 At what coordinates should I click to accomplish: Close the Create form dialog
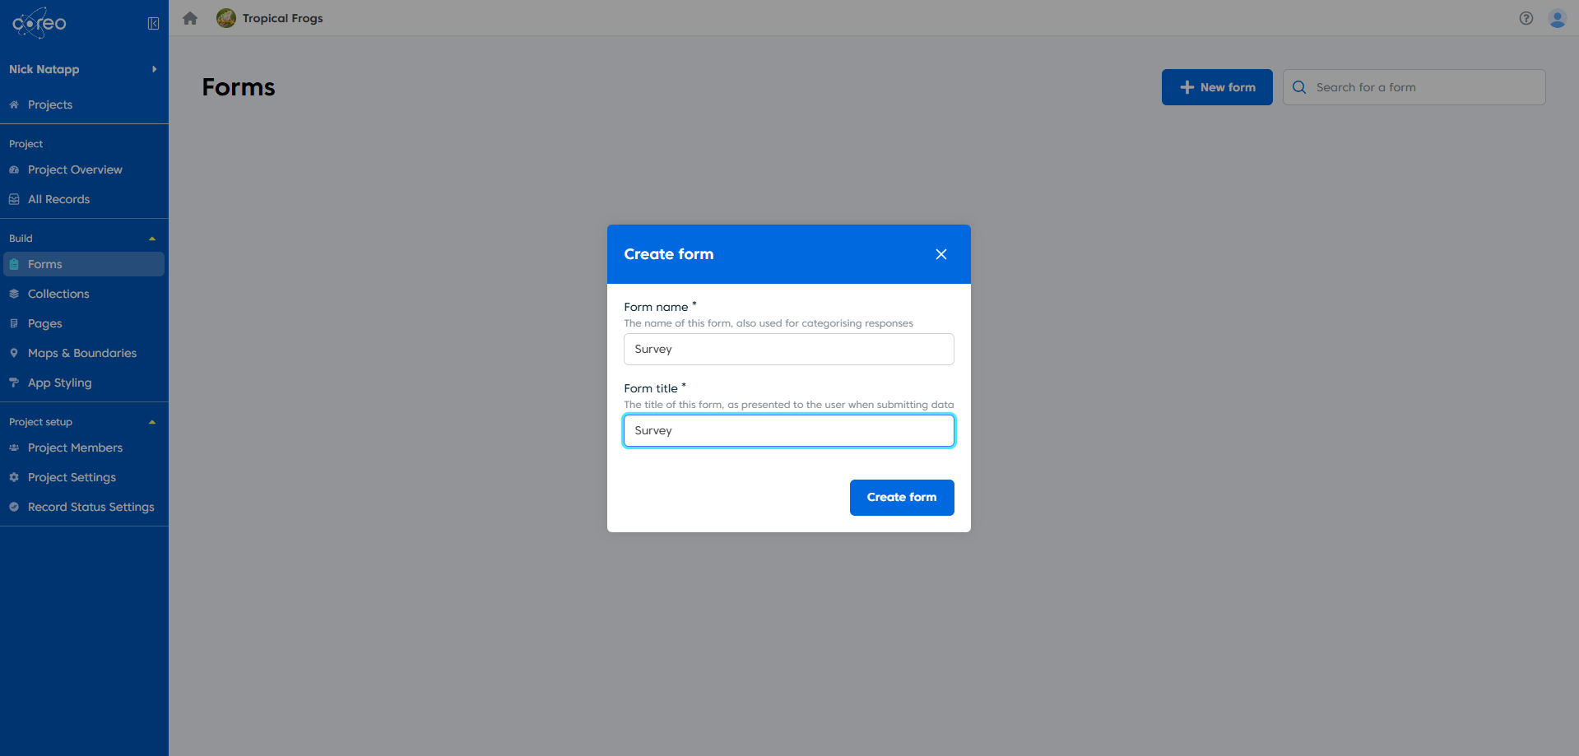(x=941, y=254)
